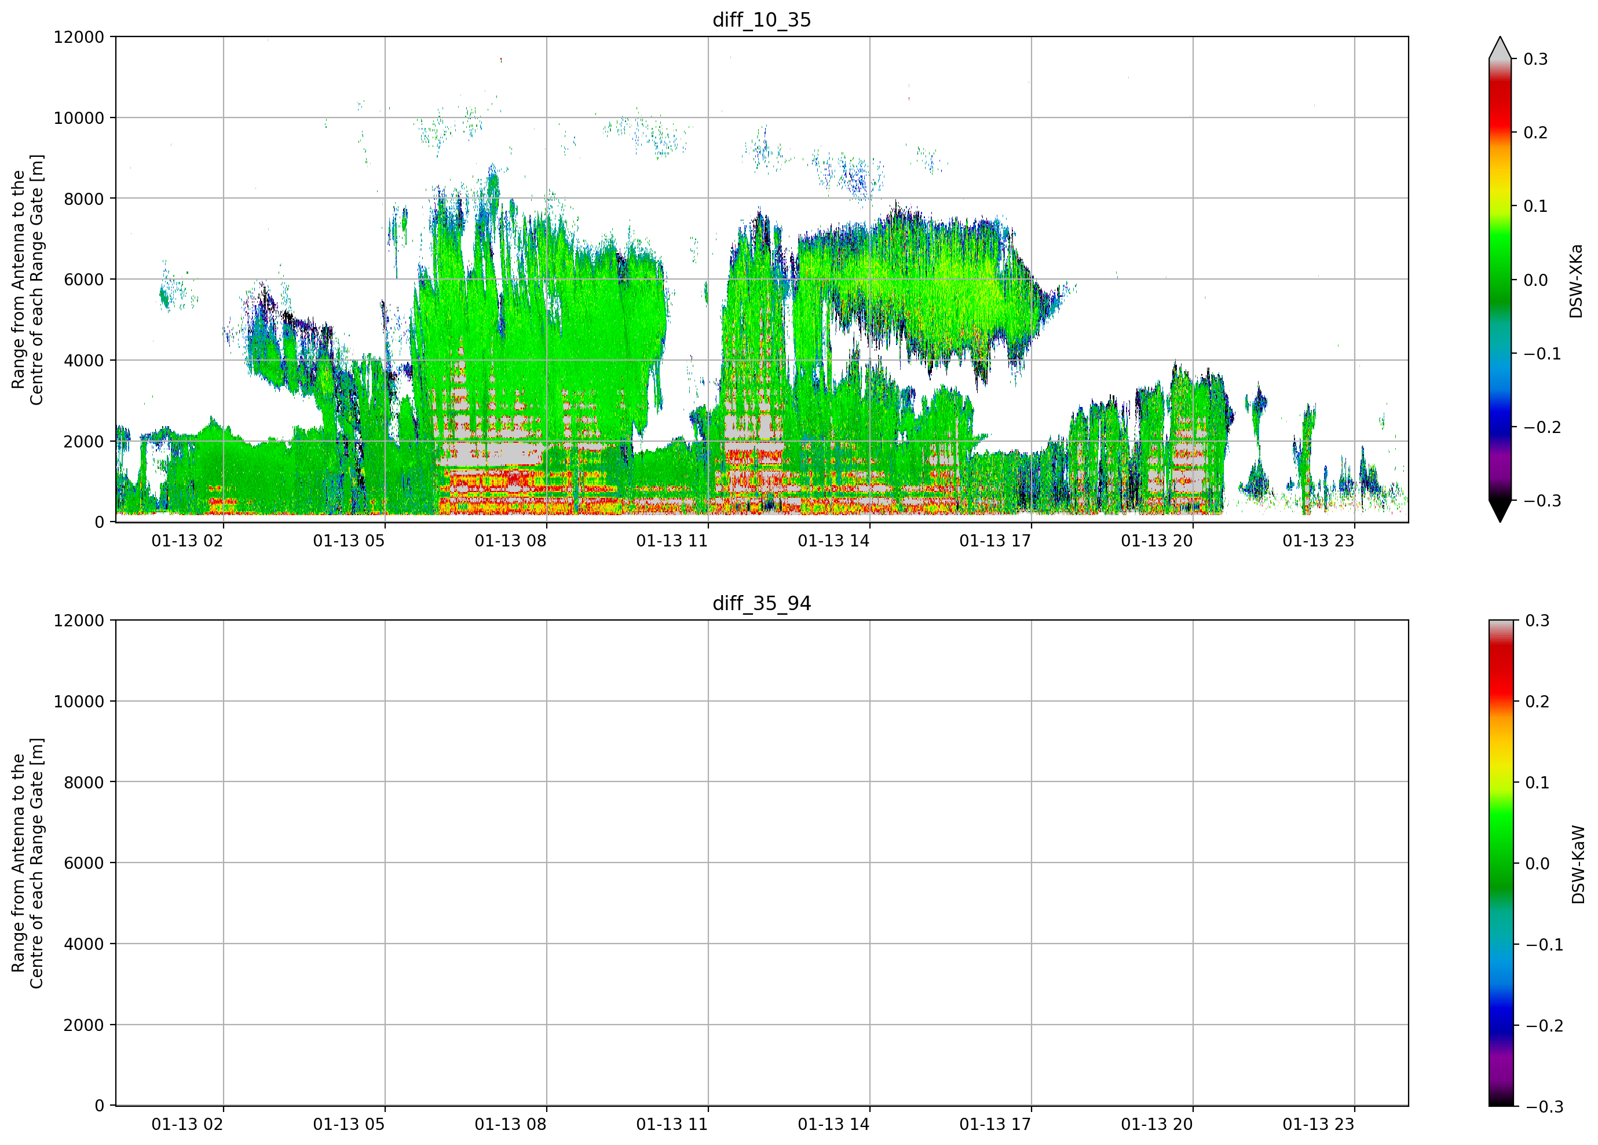1598x1145 pixels.
Task: Click the 01-13 23 time label on the top plot
Action: 1318,541
